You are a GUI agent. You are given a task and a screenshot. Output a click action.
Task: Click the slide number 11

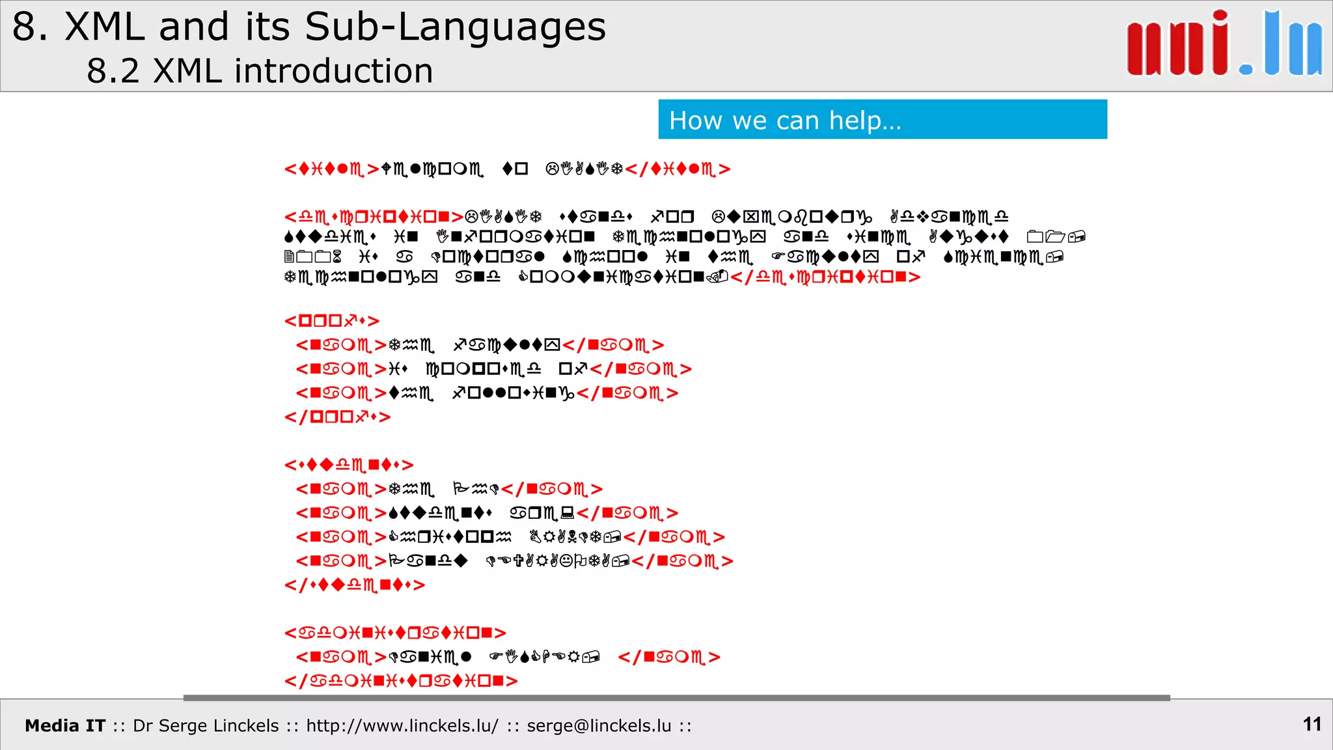pyautogui.click(x=1312, y=724)
